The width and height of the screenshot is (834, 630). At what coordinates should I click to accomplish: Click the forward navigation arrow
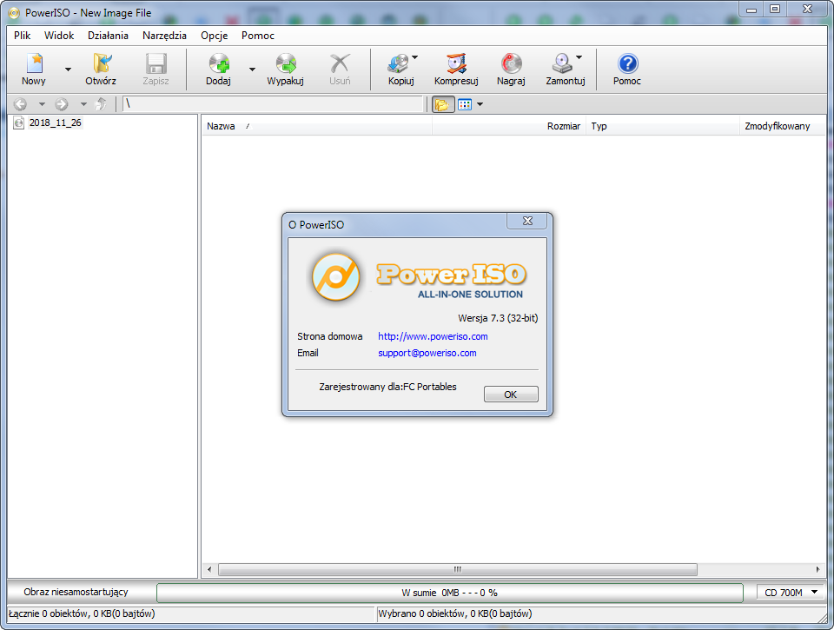tap(62, 104)
